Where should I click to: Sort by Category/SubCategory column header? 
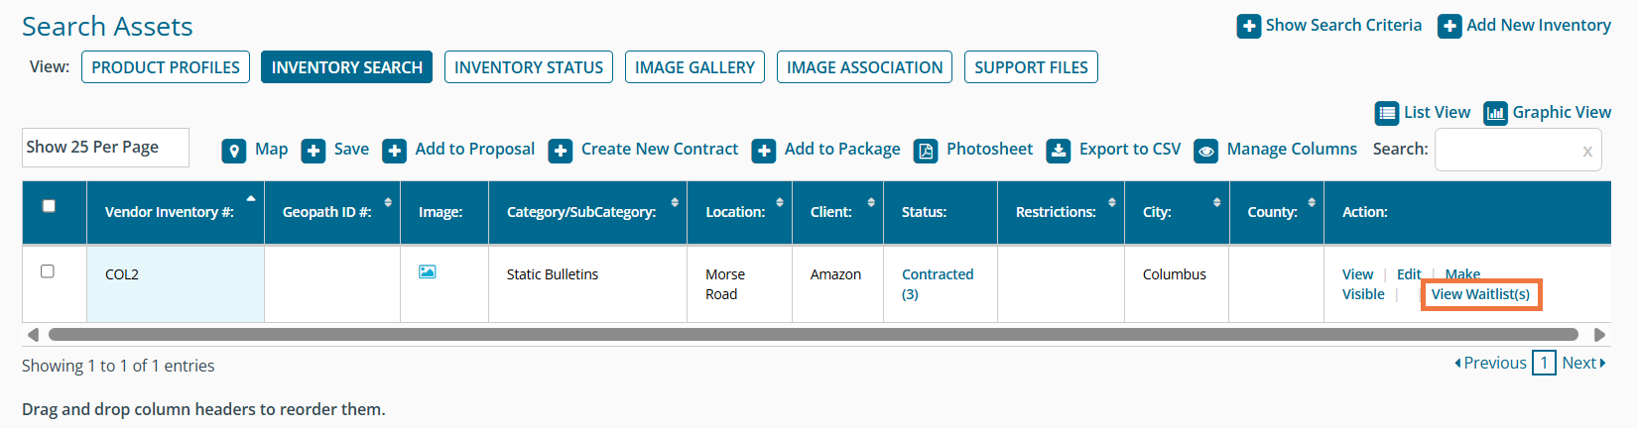[581, 212]
